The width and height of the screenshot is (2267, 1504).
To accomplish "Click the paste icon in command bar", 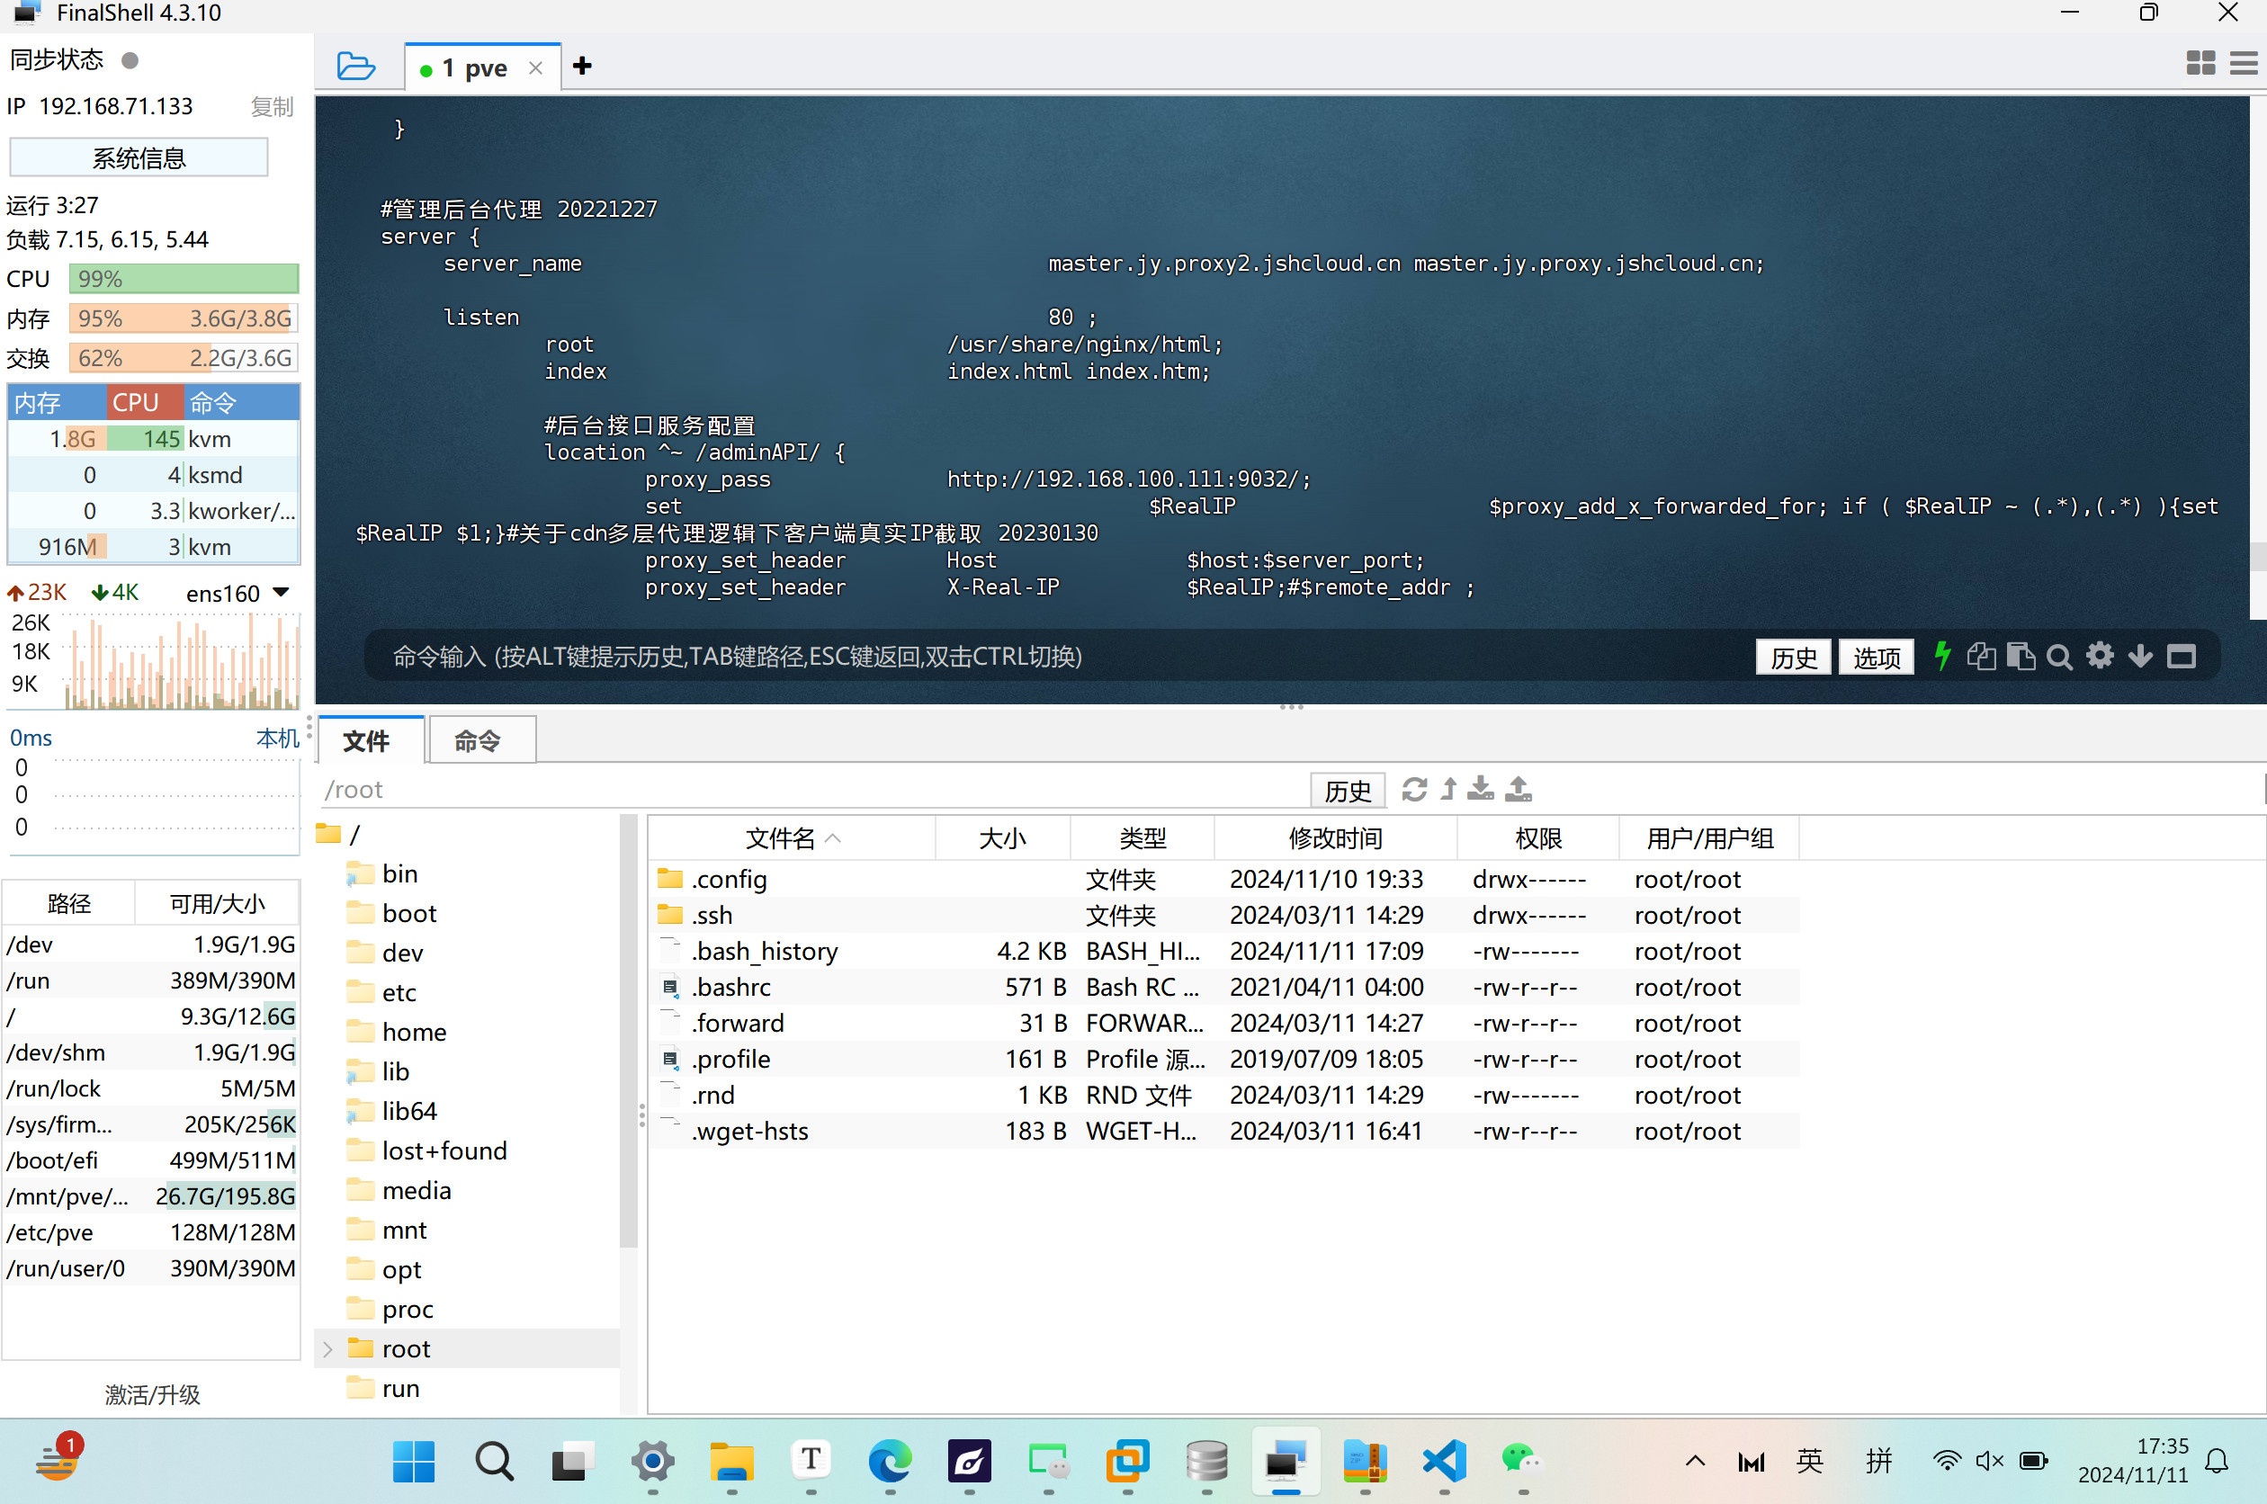I will (2021, 656).
